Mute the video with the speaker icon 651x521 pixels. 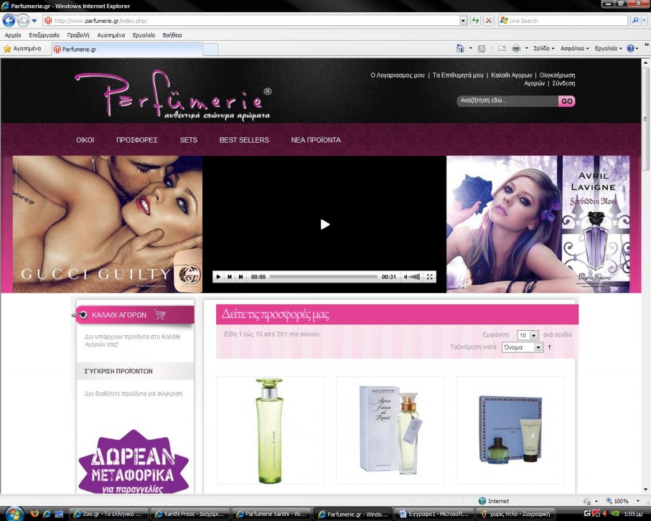click(406, 277)
